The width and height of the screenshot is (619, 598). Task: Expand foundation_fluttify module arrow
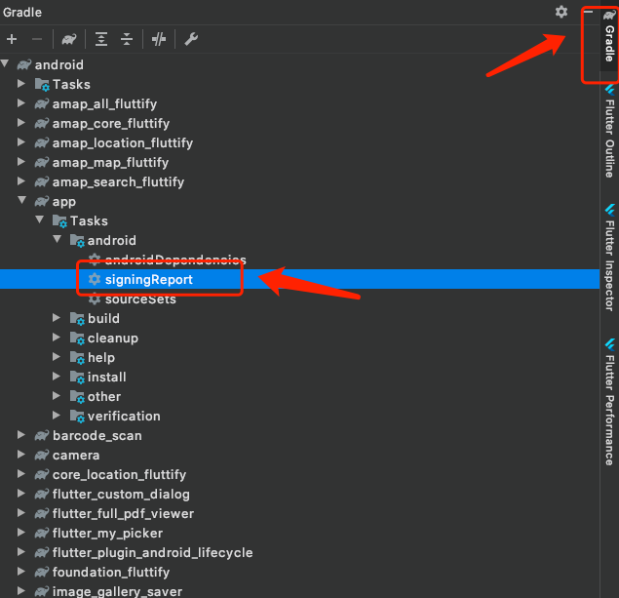click(x=21, y=571)
